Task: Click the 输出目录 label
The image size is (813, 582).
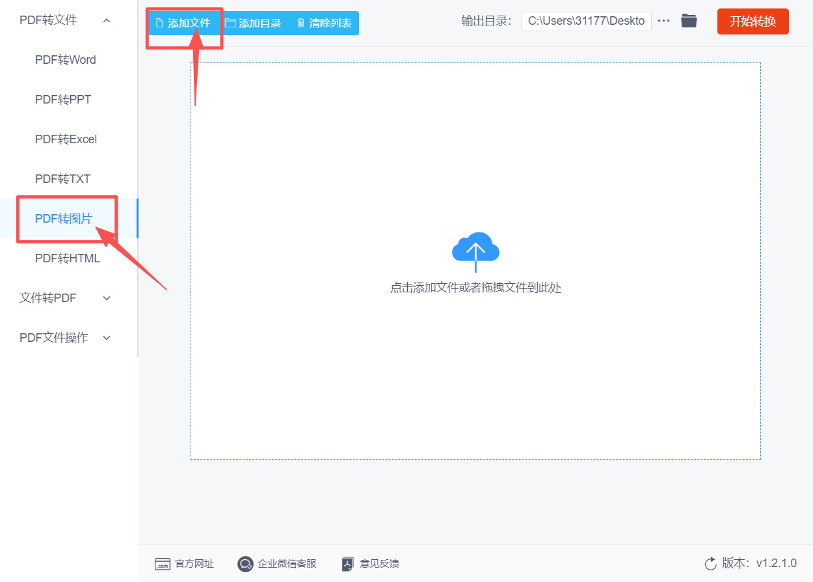Action: click(486, 21)
